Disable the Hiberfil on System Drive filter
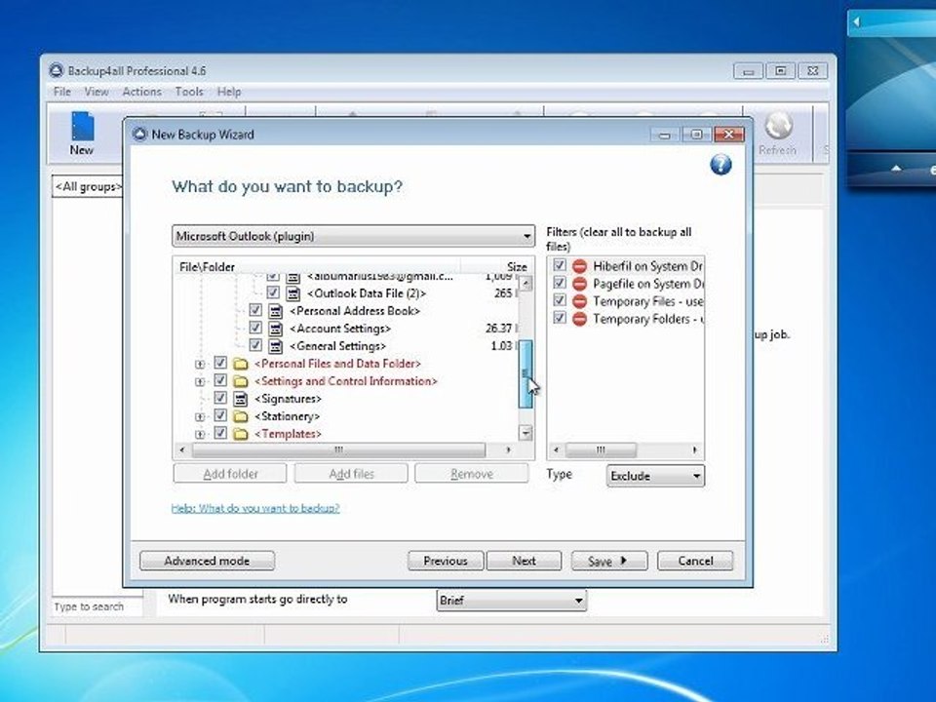The width and height of the screenshot is (936, 702). click(560, 264)
